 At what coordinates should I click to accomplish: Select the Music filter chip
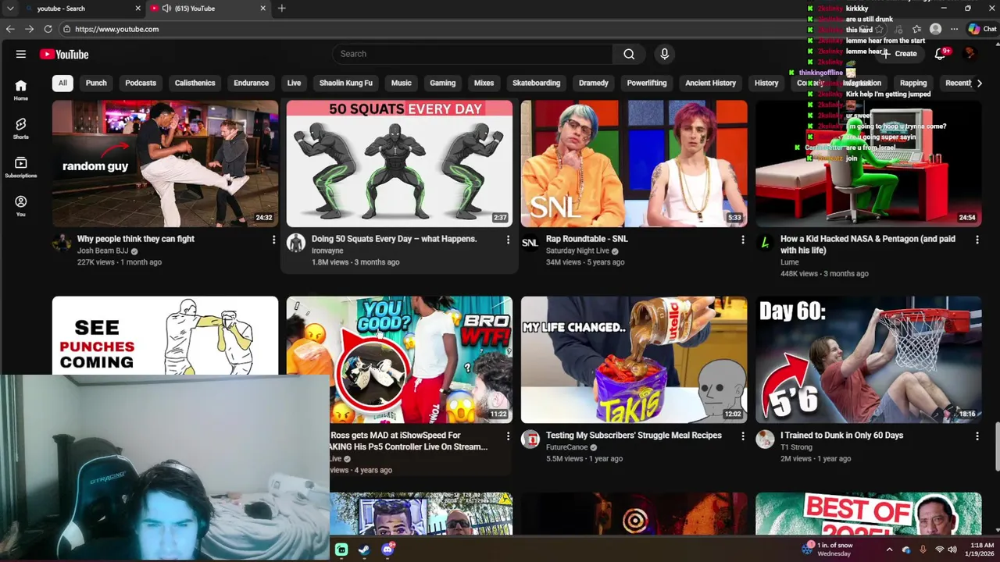[x=401, y=83]
